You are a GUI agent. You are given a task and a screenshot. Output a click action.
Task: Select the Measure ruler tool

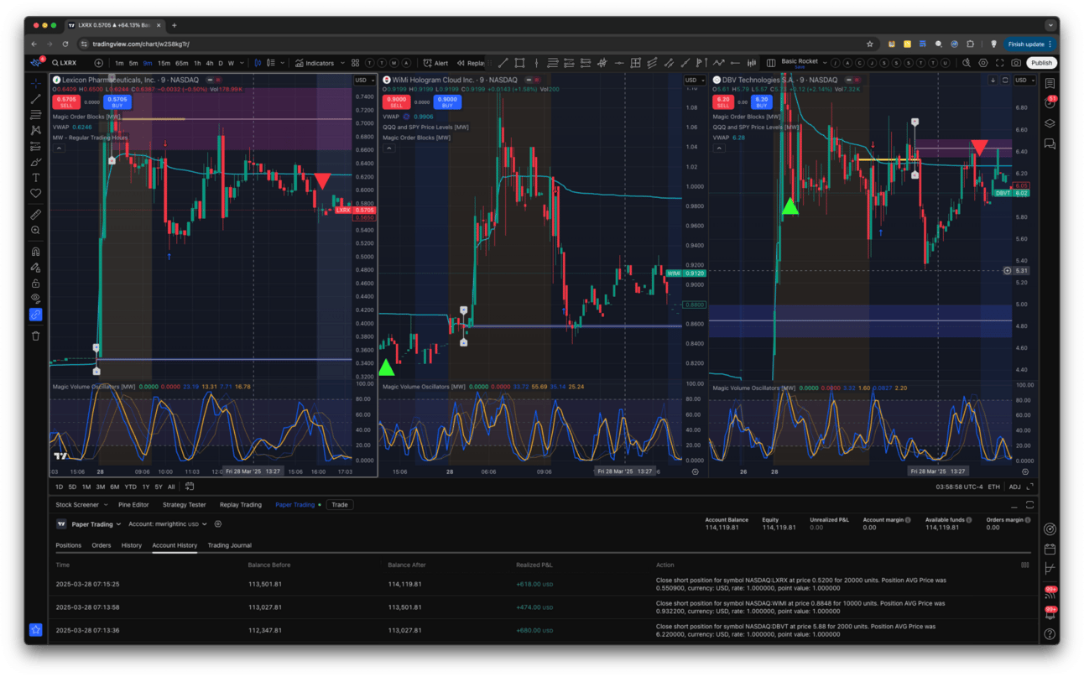coord(35,215)
